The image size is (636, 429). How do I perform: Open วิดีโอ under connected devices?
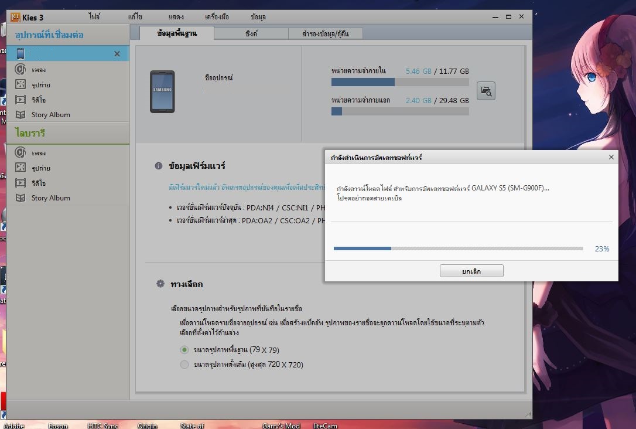(39, 100)
